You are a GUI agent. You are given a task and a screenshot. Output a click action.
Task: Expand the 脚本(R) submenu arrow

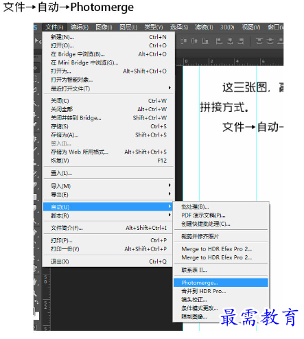[169, 215]
